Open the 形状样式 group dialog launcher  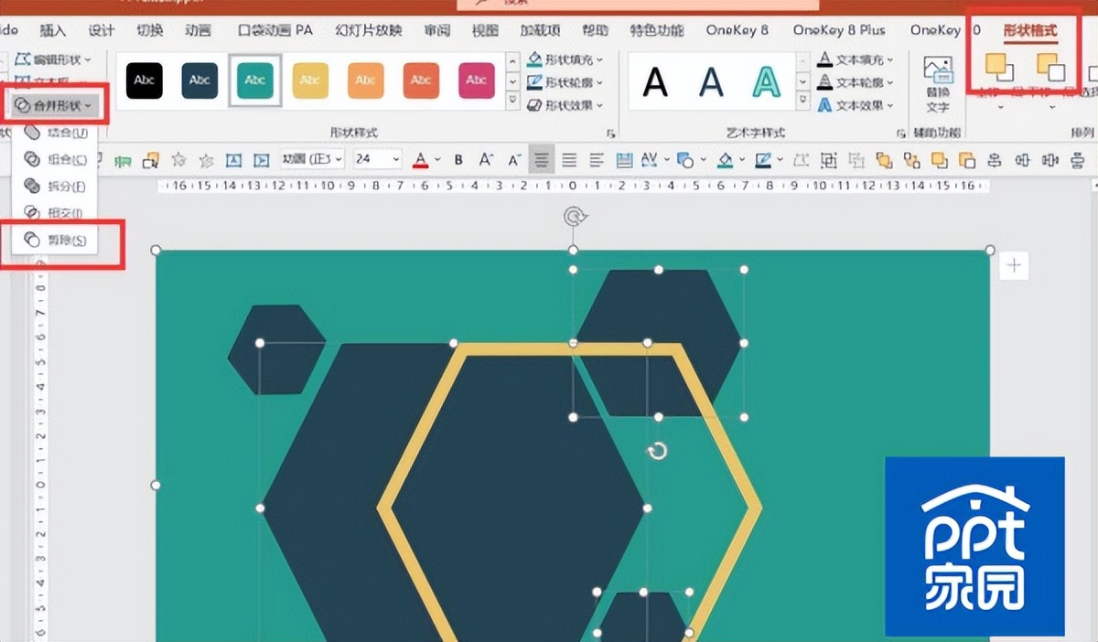click(x=611, y=133)
